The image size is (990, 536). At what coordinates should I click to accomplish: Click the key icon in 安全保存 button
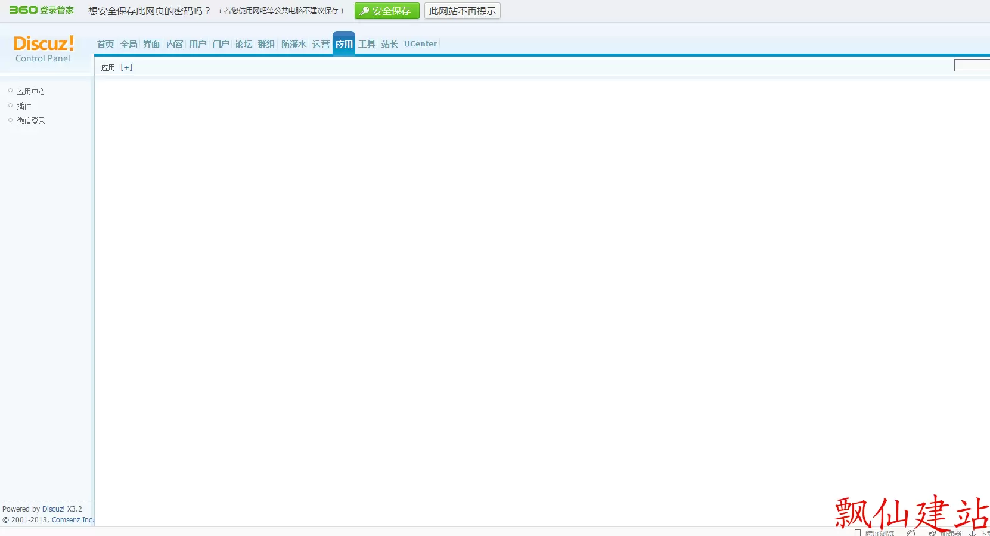[x=364, y=11]
